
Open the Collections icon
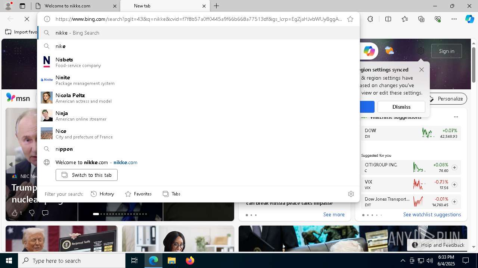click(x=421, y=19)
